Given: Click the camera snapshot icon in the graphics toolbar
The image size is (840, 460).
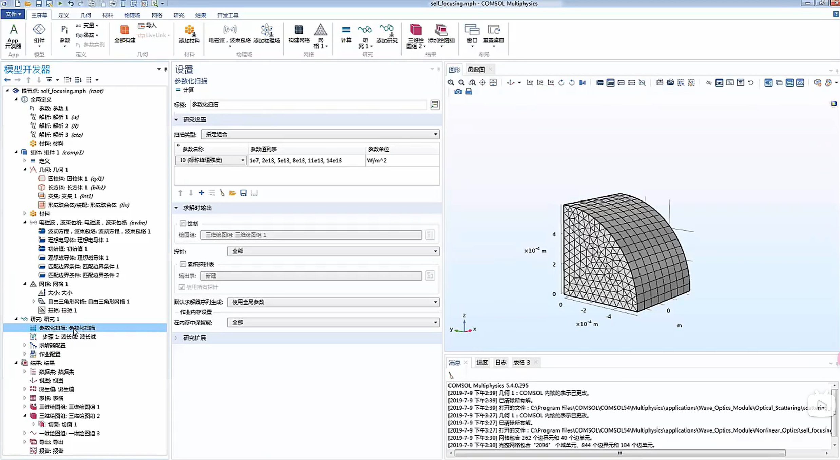Looking at the screenshot, I should point(458,92).
